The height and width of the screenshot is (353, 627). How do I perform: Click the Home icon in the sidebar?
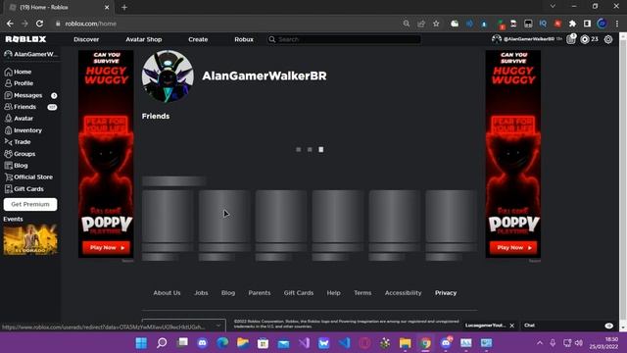[9, 72]
